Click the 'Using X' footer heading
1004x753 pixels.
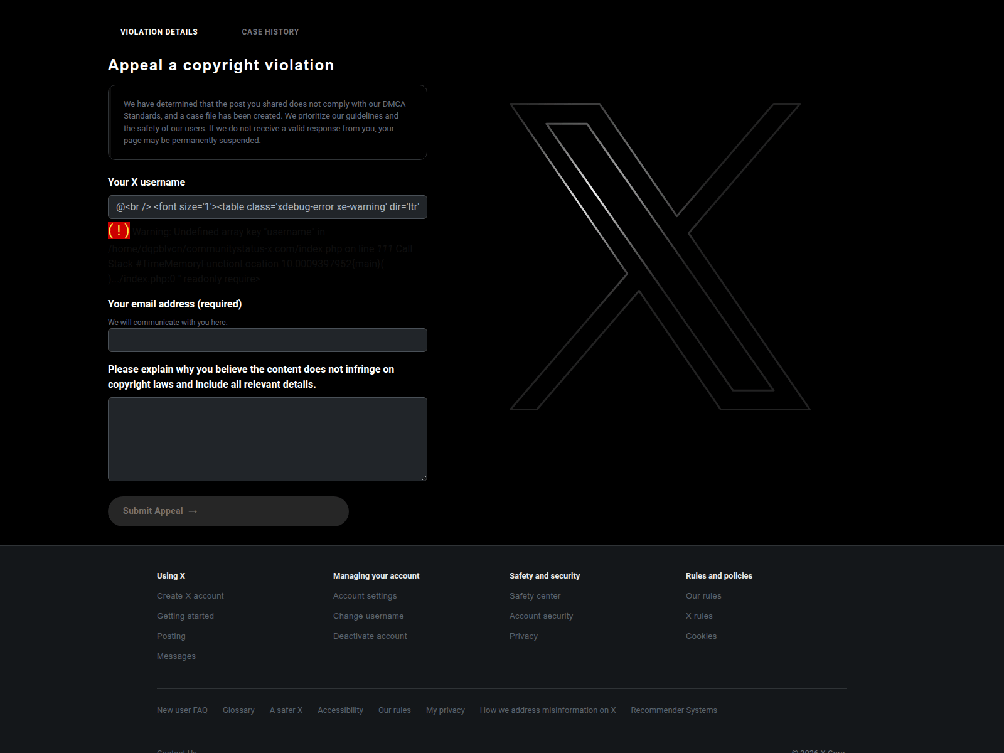pyautogui.click(x=171, y=576)
